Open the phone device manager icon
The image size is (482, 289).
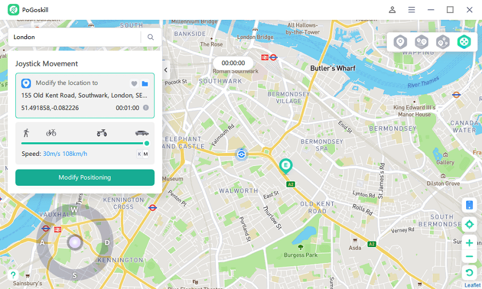tap(470, 205)
